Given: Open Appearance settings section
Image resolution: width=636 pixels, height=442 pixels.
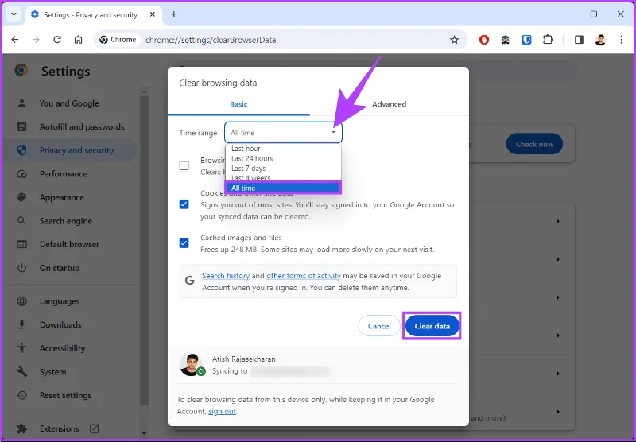Looking at the screenshot, I should 62,197.
